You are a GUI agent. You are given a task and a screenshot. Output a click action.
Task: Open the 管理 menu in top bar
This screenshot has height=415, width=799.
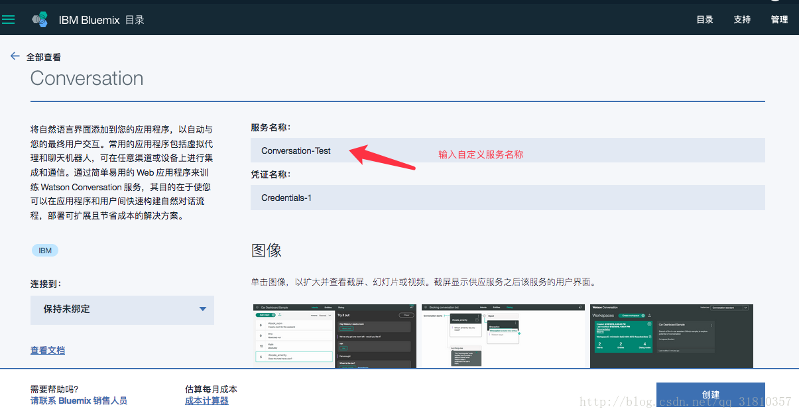coord(779,19)
